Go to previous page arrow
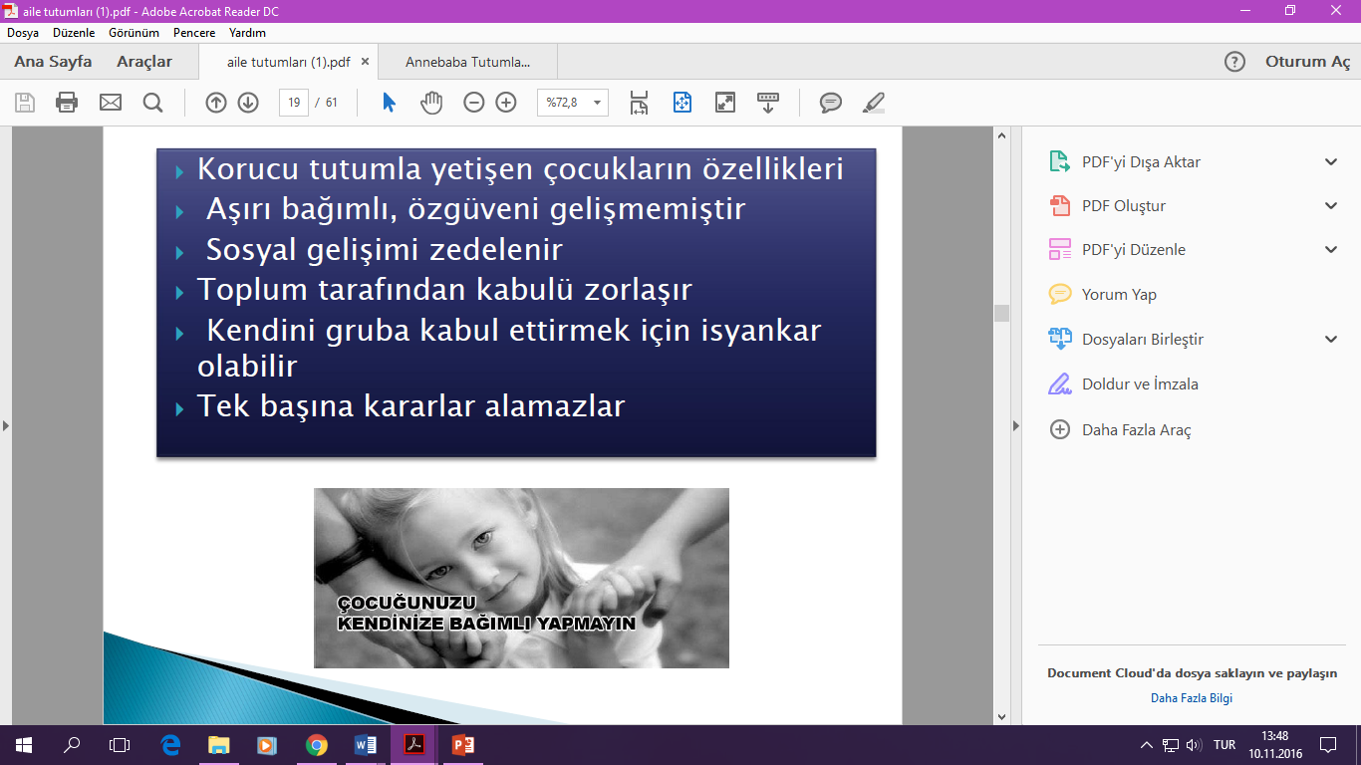The width and height of the screenshot is (1361, 765). pos(216,102)
